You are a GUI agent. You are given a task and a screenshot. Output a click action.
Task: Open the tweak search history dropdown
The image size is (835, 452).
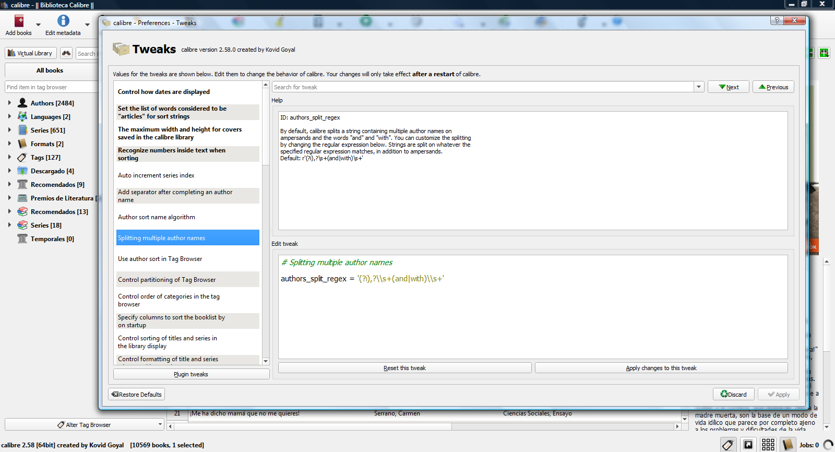(x=699, y=87)
